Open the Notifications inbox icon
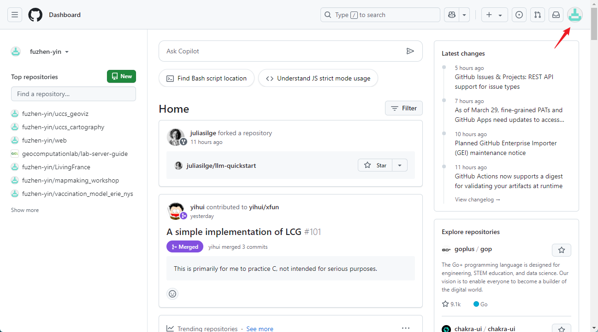This screenshot has width=598, height=332. [x=556, y=15]
